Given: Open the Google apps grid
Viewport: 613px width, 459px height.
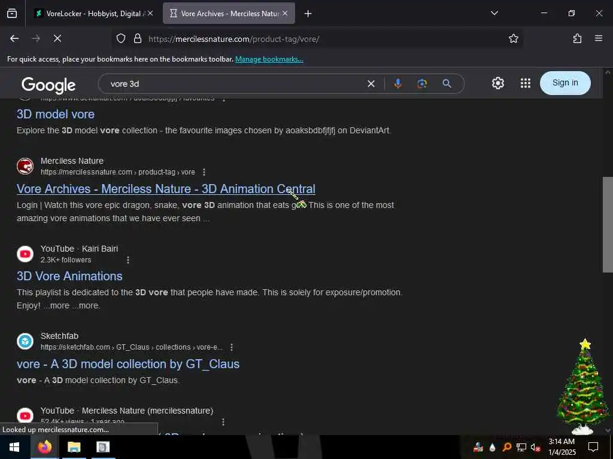Looking at the screenshot, I should pos(526,83).
